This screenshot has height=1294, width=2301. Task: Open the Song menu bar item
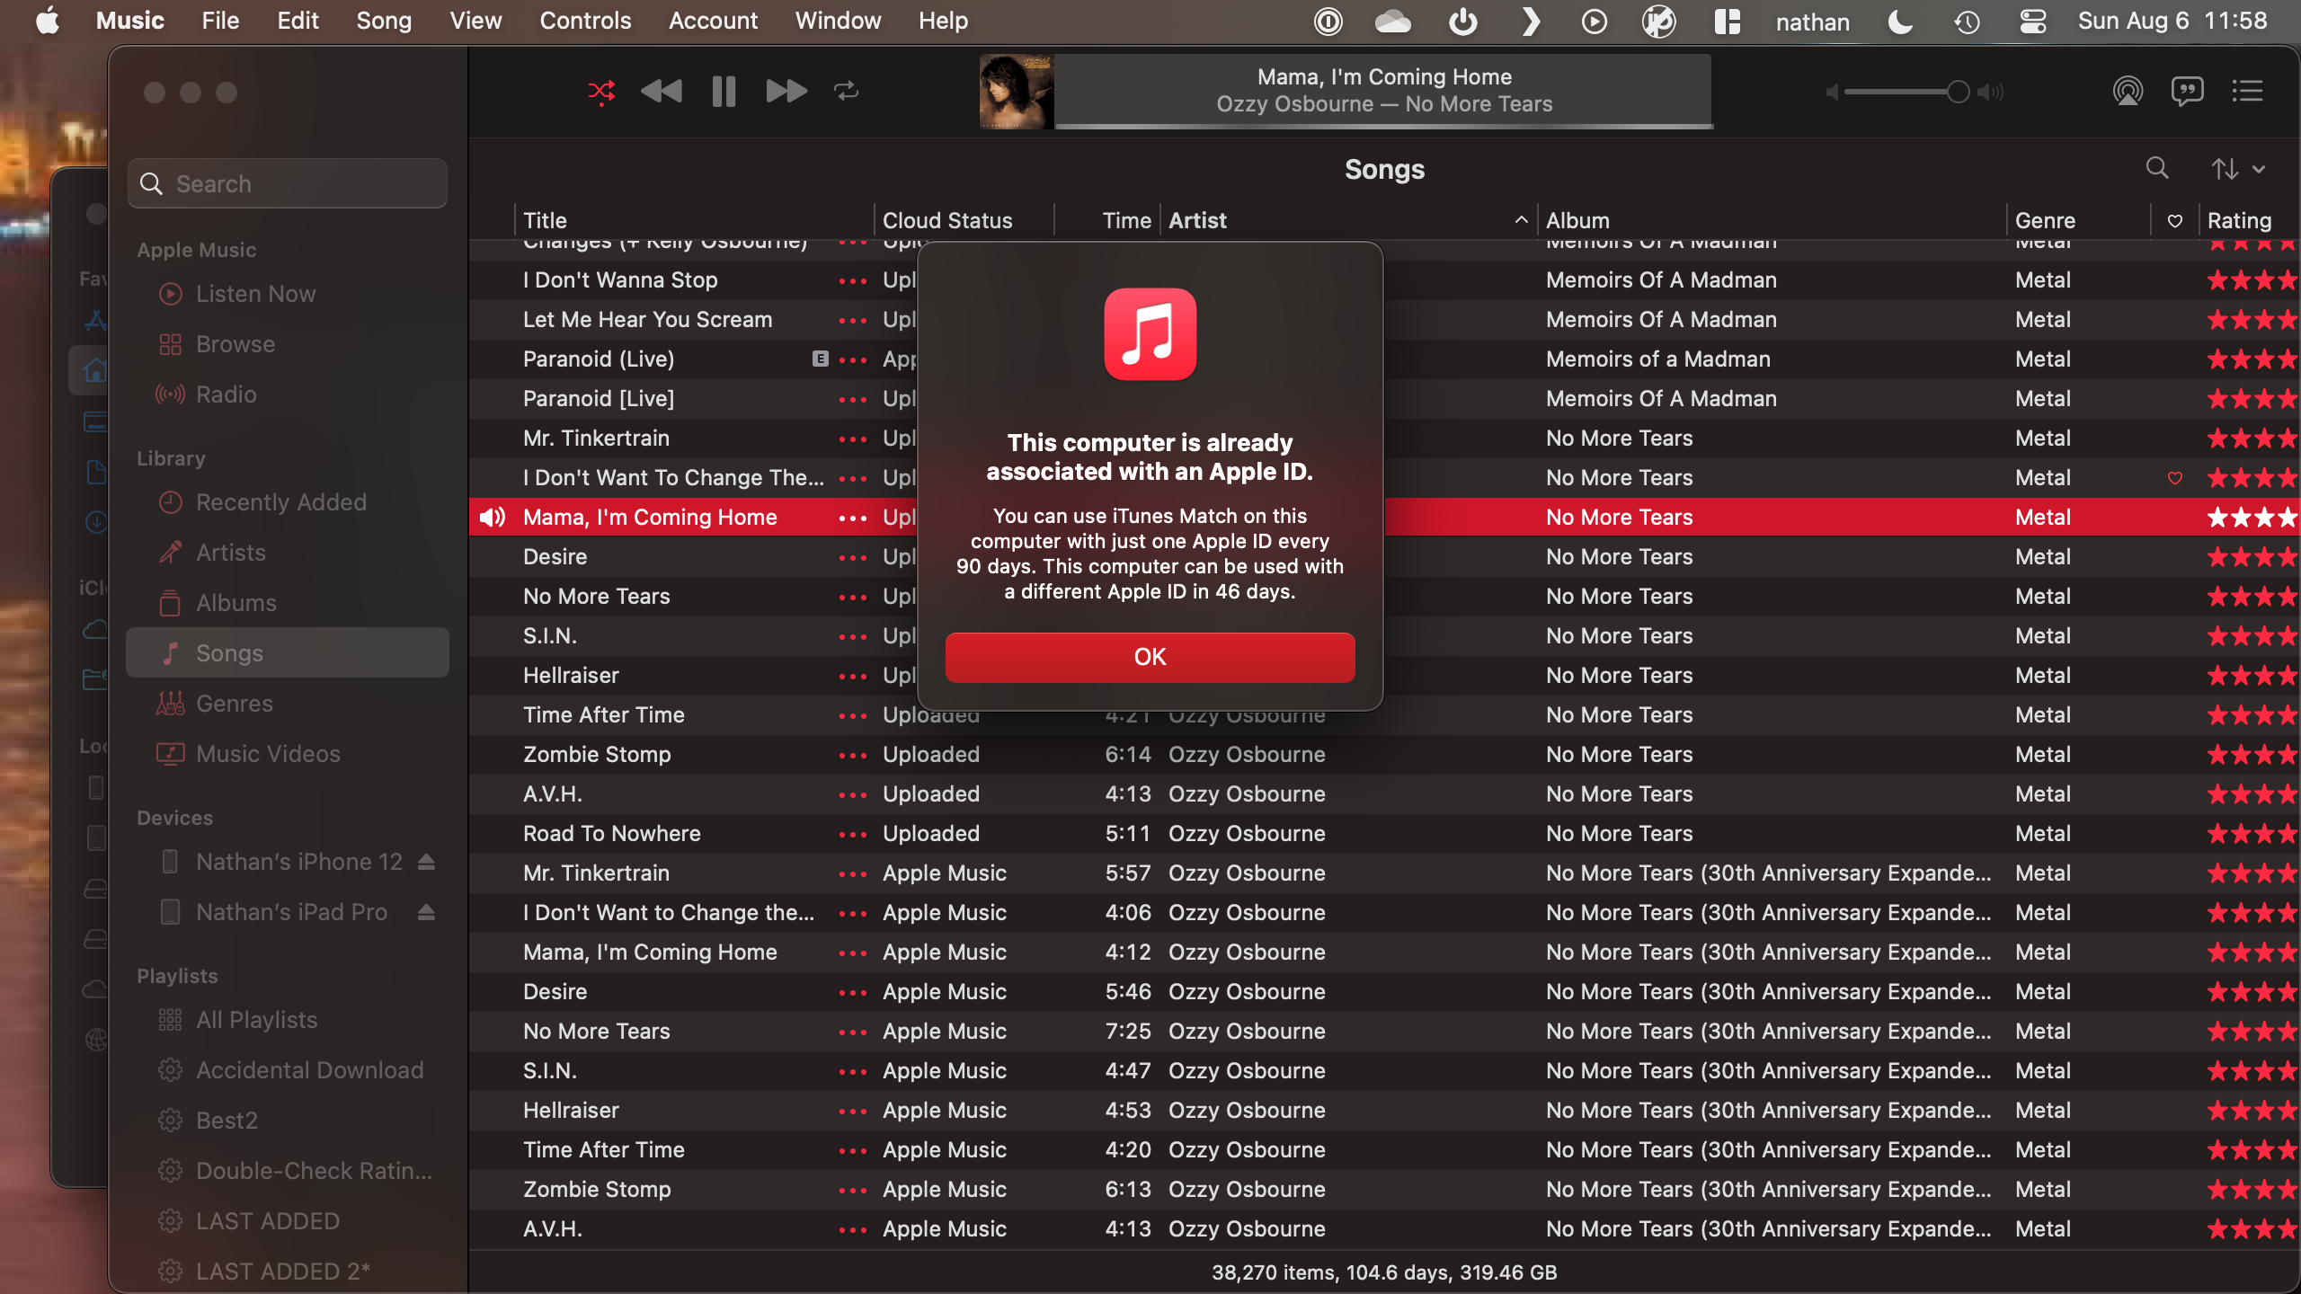pos(384,19)
